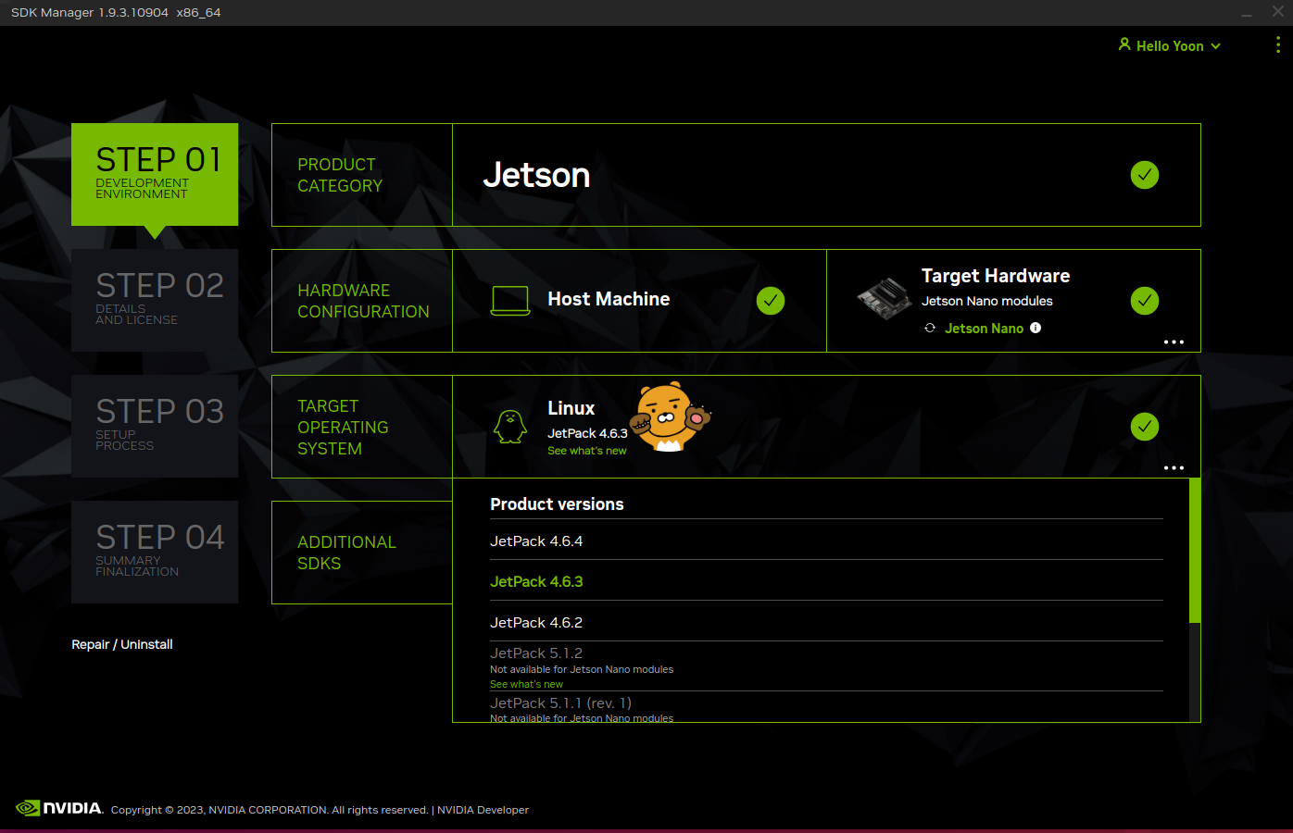Click the refresh icon beside Jetson Nano
This screenshot has width=1293, height=833.
(930, 329)
